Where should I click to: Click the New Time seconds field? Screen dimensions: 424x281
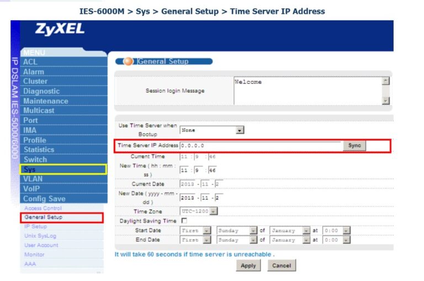click(212, 171)
